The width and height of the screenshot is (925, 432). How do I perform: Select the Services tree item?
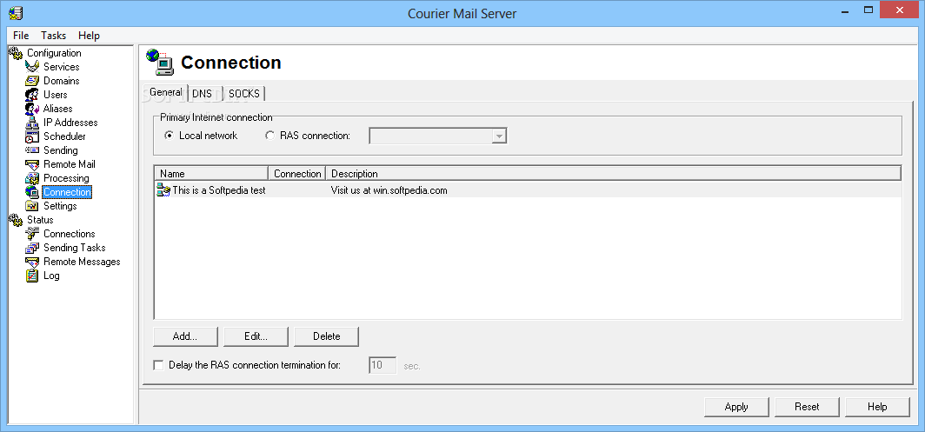(62, 67)
